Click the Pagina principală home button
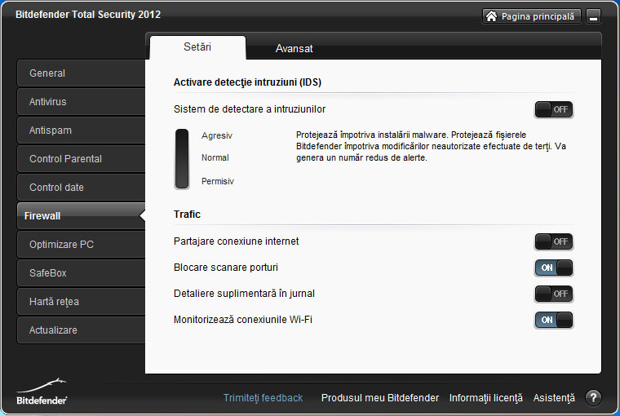This screenshot has height=416, width=620. tap(531, 16)
